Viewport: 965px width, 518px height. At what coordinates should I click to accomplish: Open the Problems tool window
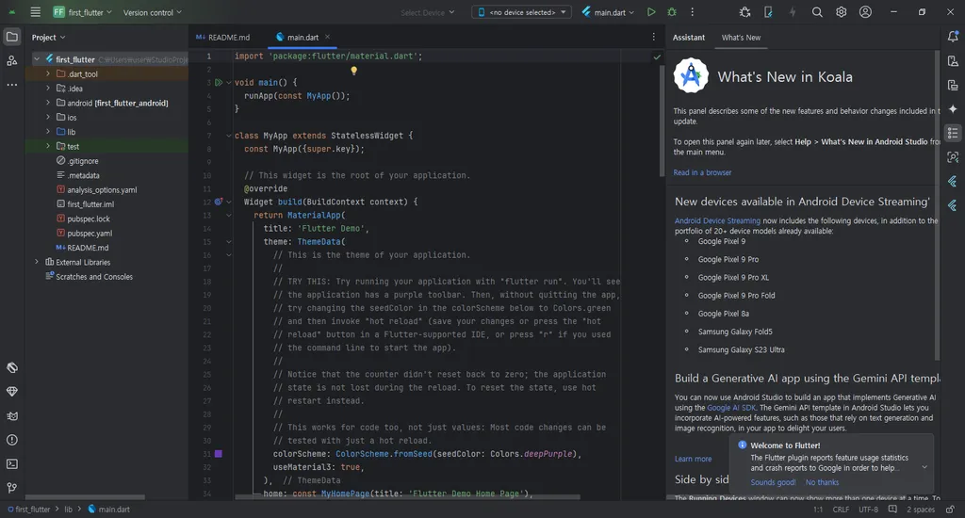(x=11, y=440)
